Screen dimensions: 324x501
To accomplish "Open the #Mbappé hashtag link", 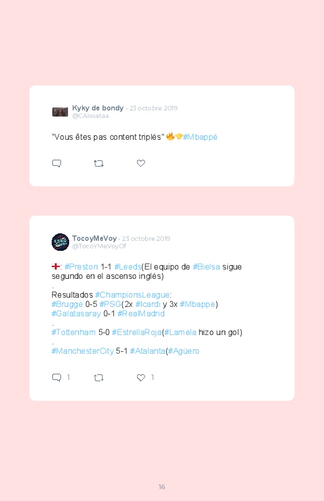I will tap(200, 137).
